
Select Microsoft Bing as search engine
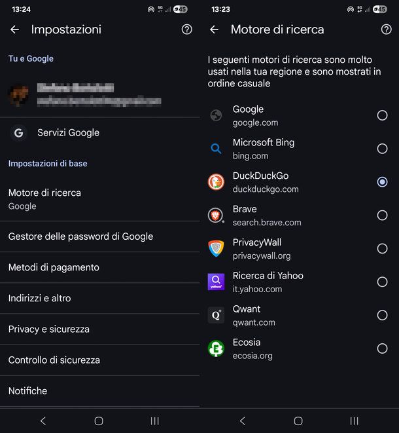point(382,149)
